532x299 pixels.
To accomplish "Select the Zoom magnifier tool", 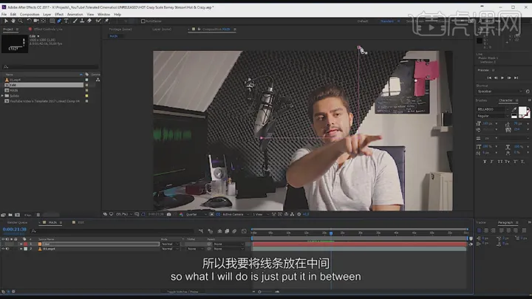I will coord(21,21).
